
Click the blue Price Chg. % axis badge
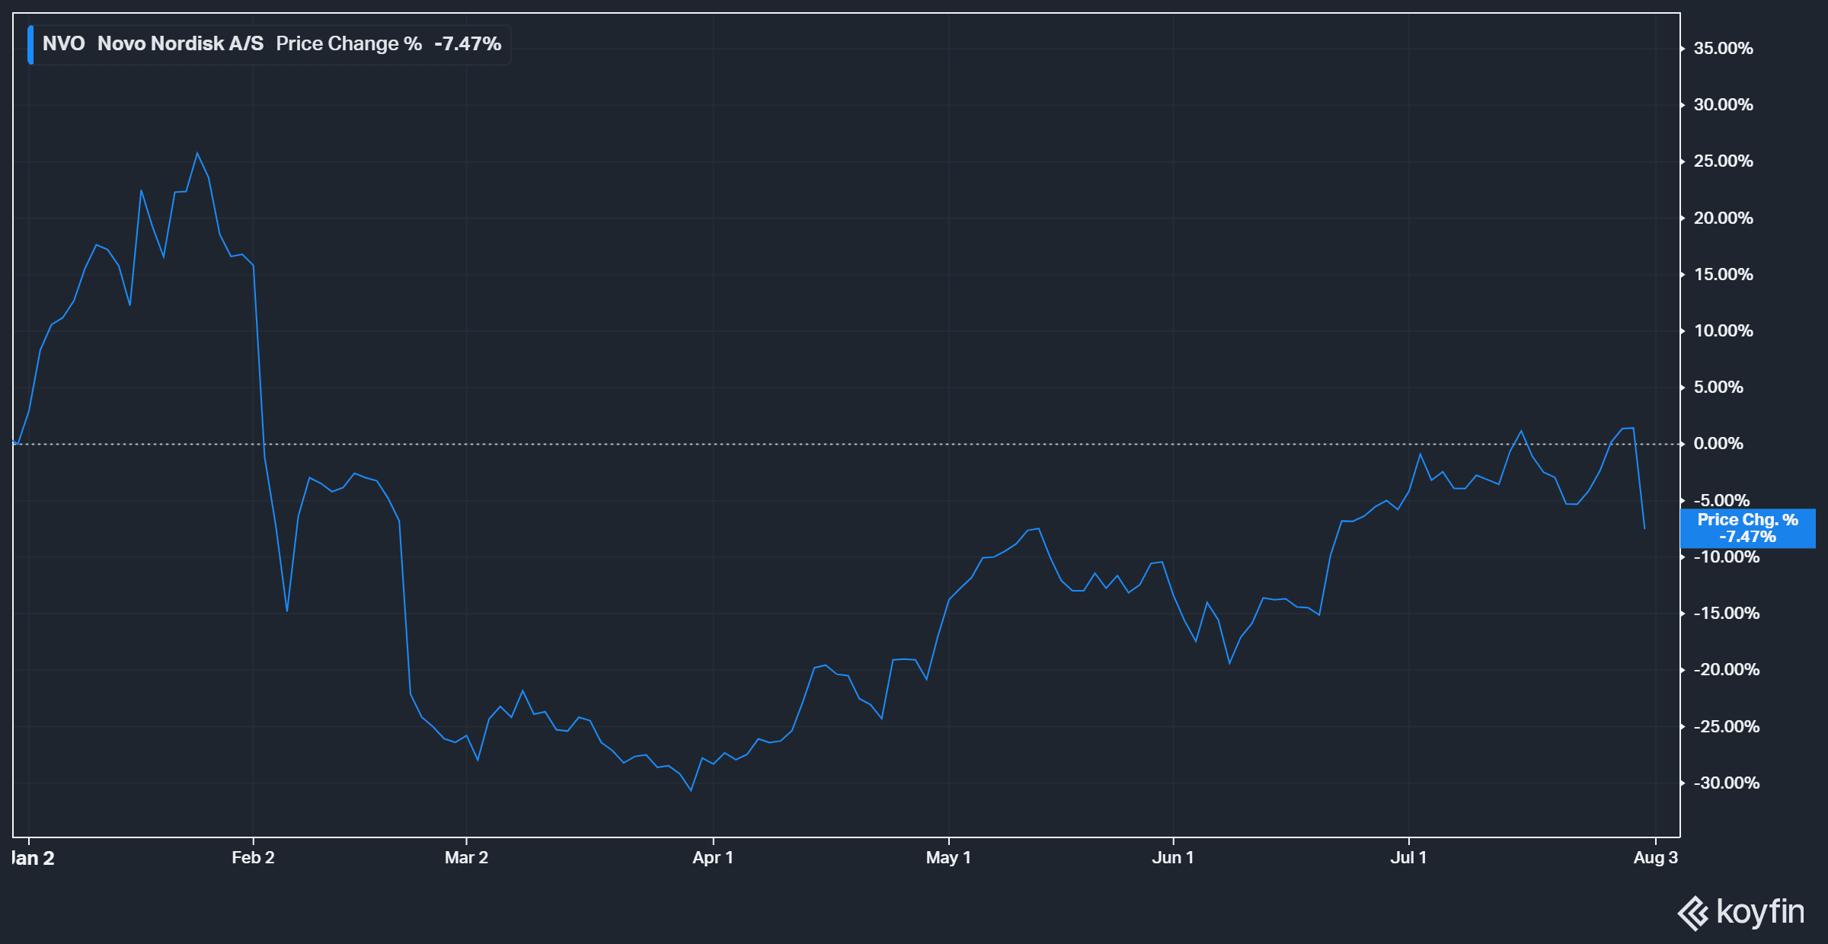click(x=1747, y=528)
